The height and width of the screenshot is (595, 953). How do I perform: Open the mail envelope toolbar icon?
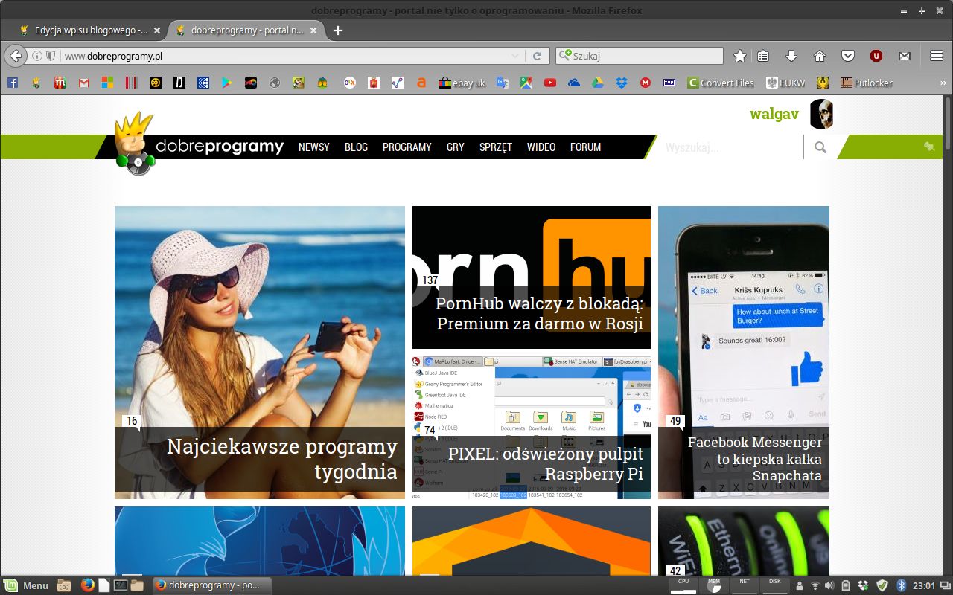click(x=905, y=56)
